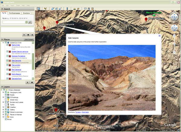Click the zoom slider on map
The width and height of the screenshot is (181, 132).
click(174, 44)
